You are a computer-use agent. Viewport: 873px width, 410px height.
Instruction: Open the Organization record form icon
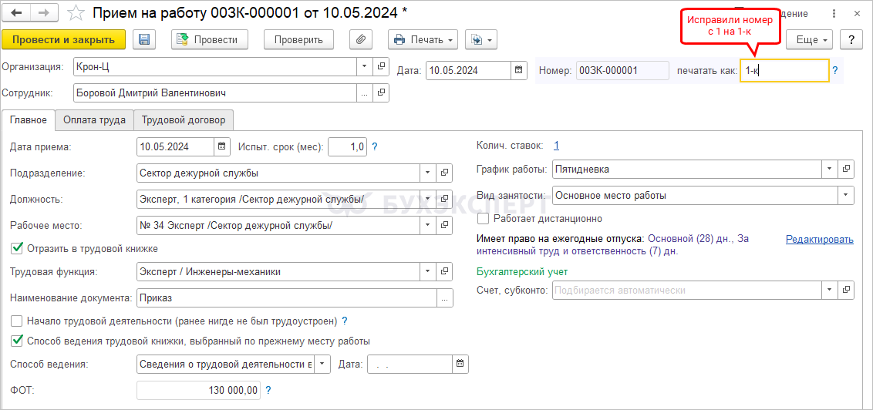tap(381, 66)
